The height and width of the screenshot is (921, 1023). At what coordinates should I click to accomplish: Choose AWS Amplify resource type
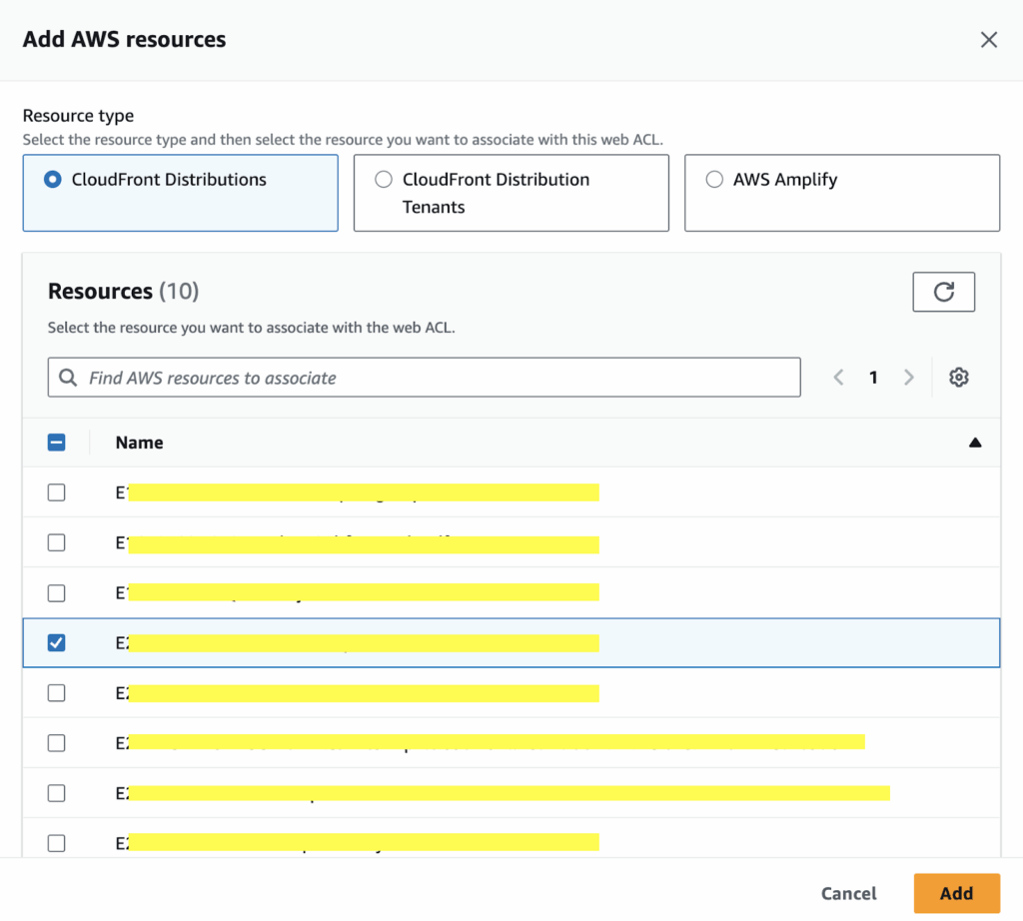[841, 193]
